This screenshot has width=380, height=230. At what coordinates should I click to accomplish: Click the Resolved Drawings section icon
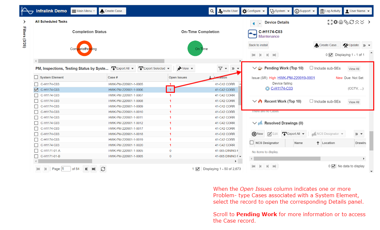(x=260, y=123)
